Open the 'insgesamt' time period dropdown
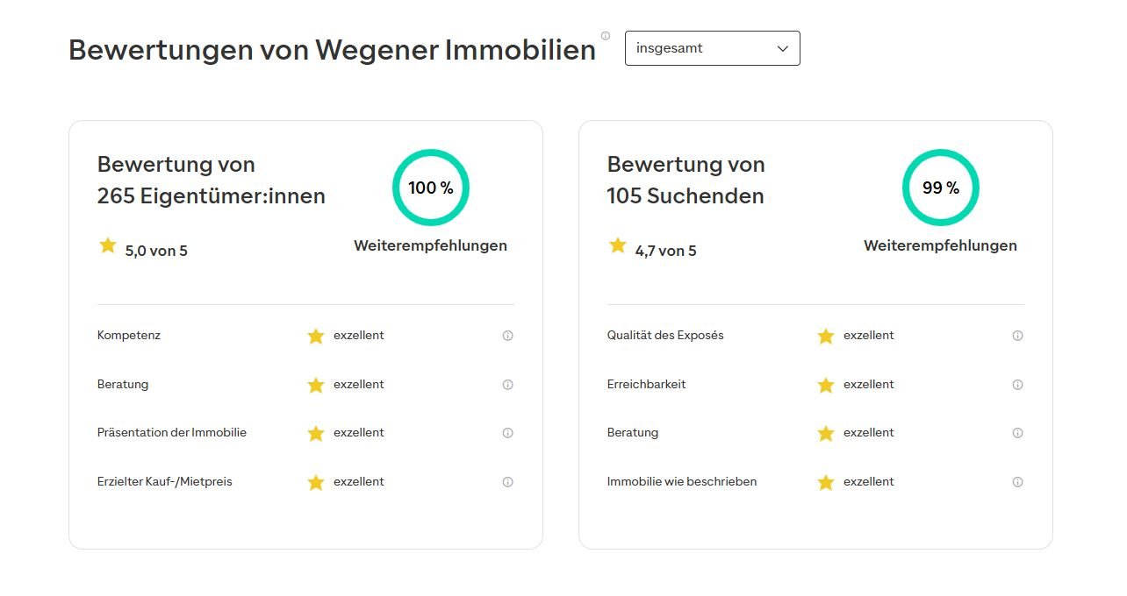The width and height of the screenshot is (1127, 596). [x=712, y=48]
